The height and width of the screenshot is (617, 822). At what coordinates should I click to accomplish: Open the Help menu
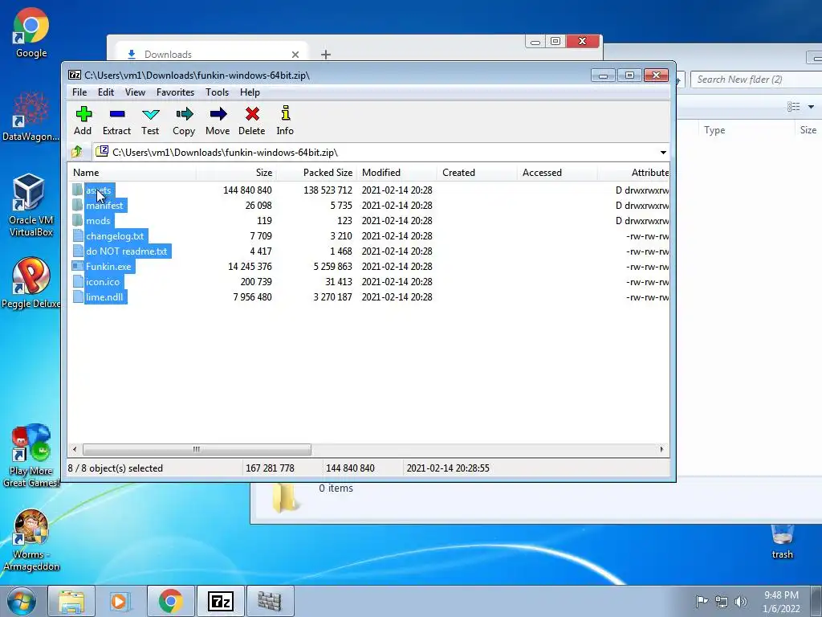click(250, 92)
